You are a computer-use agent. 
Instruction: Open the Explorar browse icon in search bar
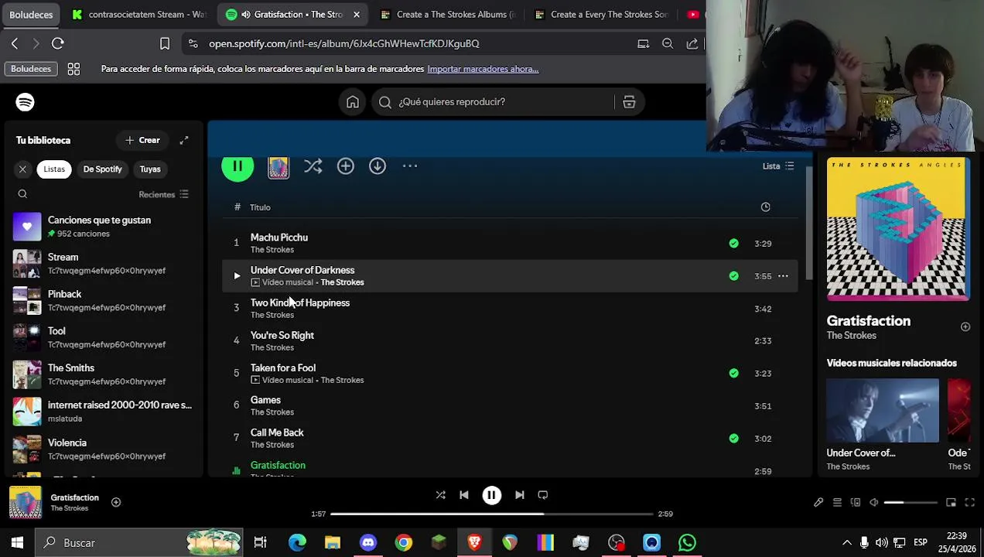(629, 102)
